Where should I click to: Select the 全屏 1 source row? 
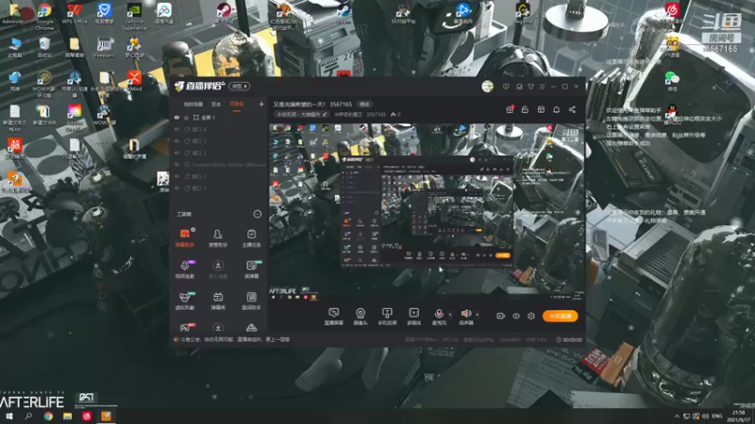pos(219,117)
